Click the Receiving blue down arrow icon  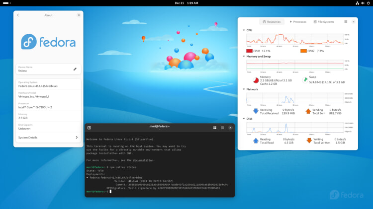[x=256, y=111]
